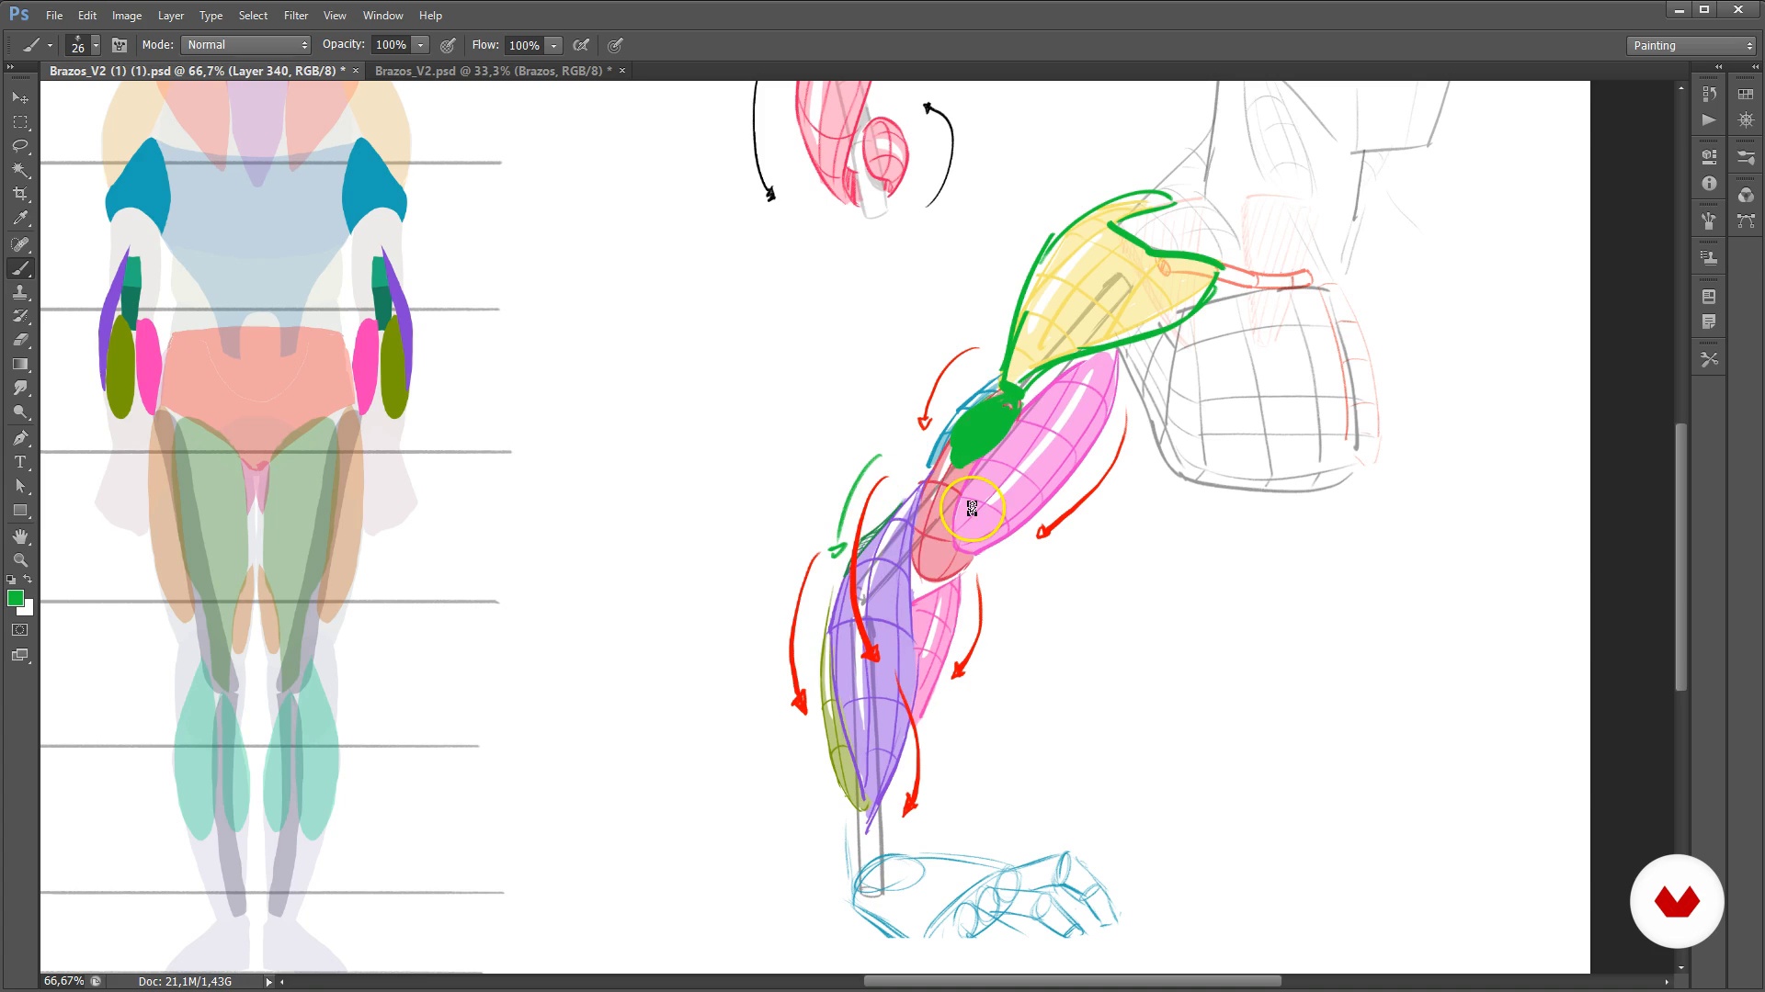Select the Clone Stamp tool
Screen dimensions: 1765x992
coord(20,292)
